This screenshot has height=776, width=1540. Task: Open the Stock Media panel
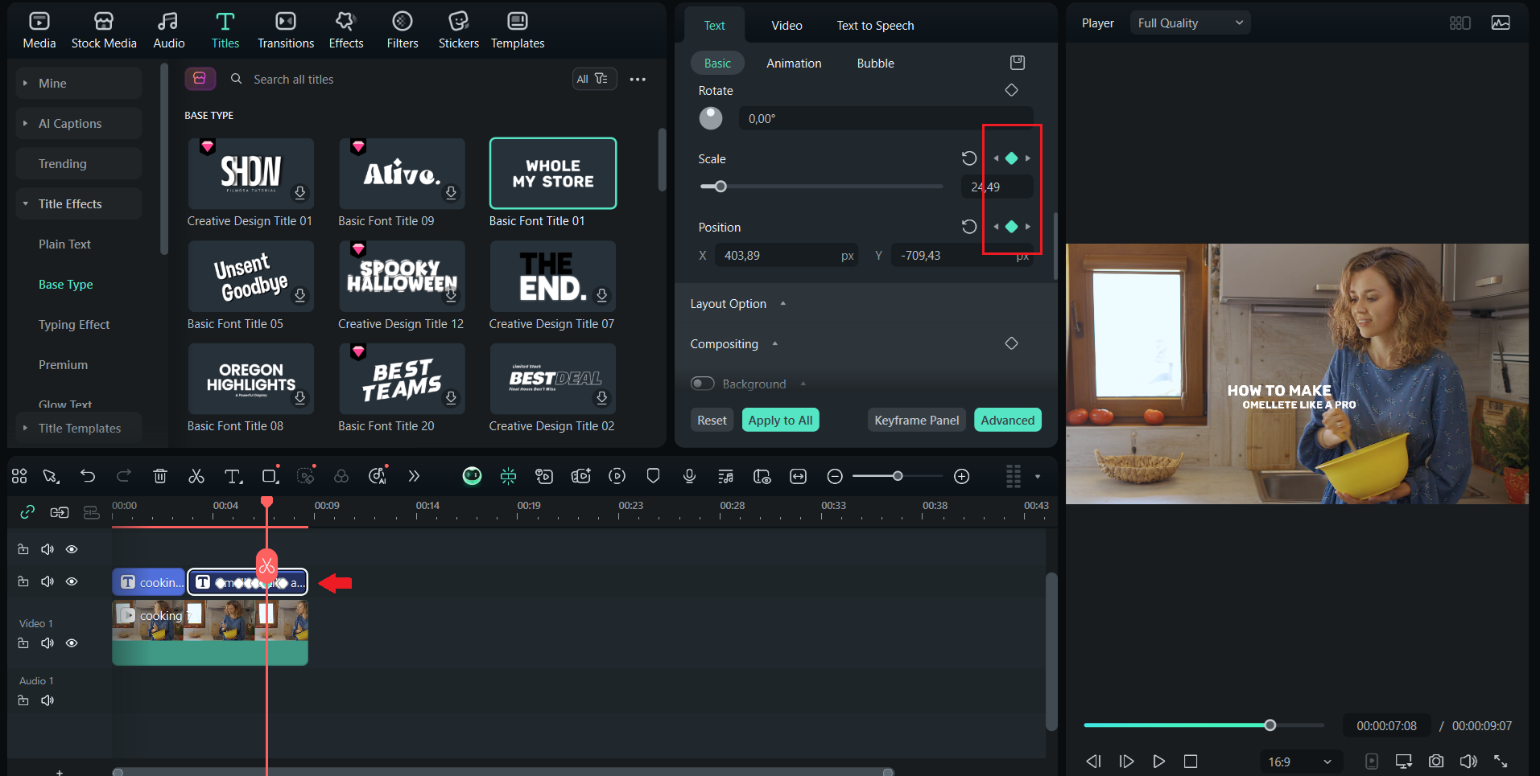click(x=104, y=30)
